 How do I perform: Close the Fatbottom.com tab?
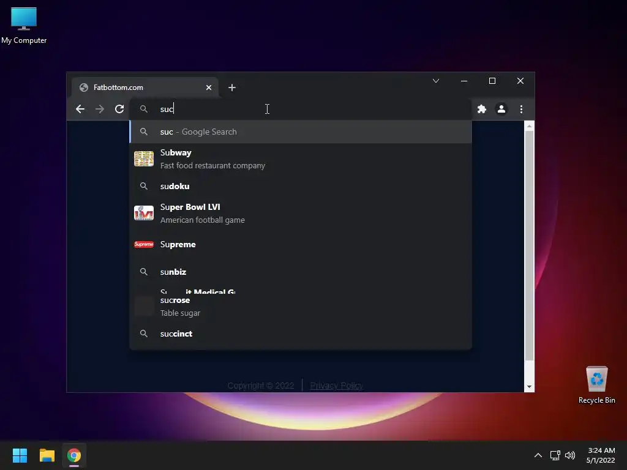click(209, 88)
